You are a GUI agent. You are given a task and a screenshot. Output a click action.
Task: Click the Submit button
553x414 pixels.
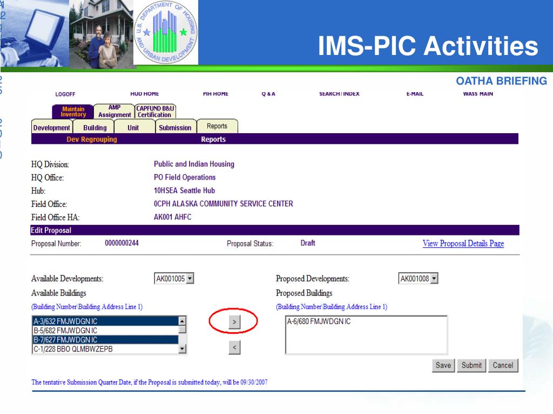coord(471,365)
